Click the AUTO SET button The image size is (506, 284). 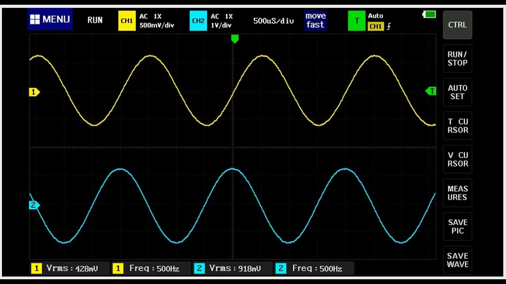[457, 92]
